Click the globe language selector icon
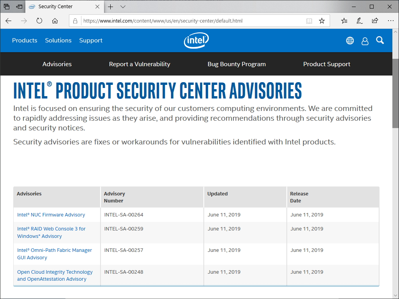 [350, 40]
